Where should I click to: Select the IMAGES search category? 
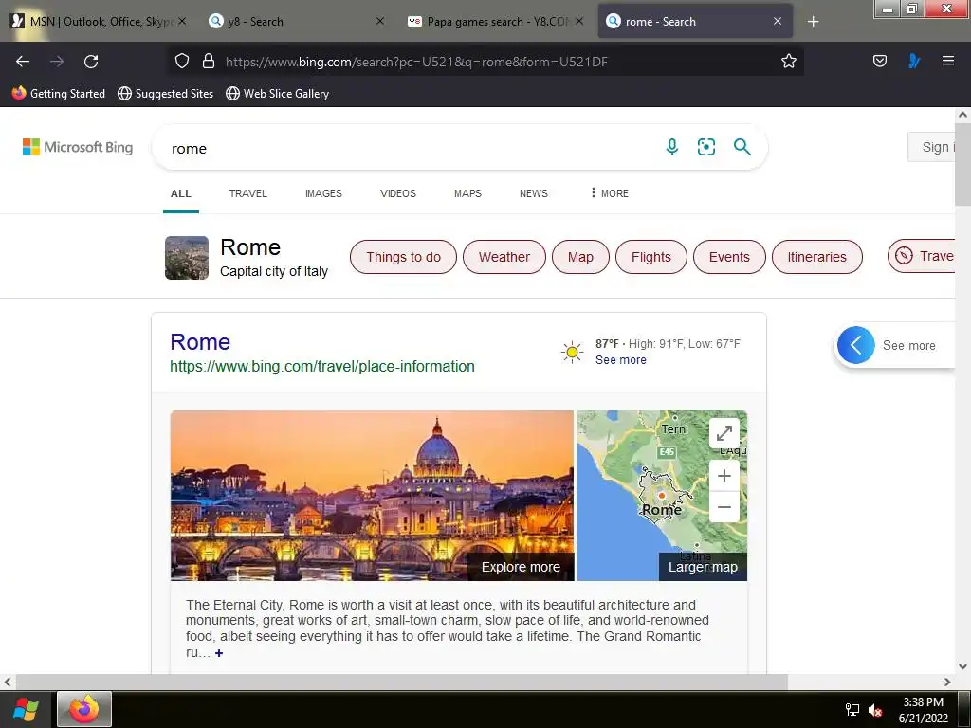pos(323,193)
